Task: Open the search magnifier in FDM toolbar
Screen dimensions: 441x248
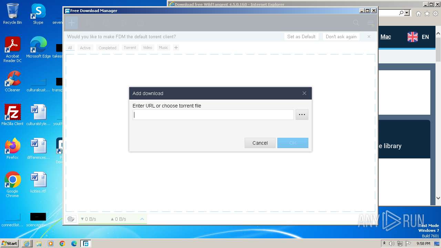Action: click(356, 23)
